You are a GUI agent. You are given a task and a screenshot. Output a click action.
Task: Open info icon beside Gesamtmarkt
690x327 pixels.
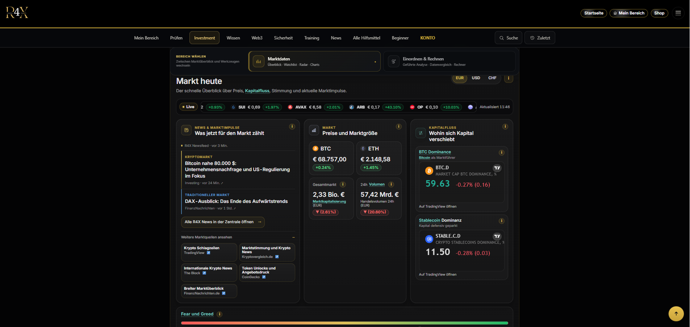(x=343, y=184)
